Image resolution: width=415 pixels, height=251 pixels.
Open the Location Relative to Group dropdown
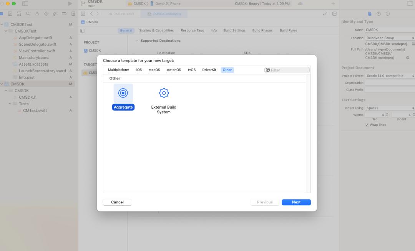(390, 38)
